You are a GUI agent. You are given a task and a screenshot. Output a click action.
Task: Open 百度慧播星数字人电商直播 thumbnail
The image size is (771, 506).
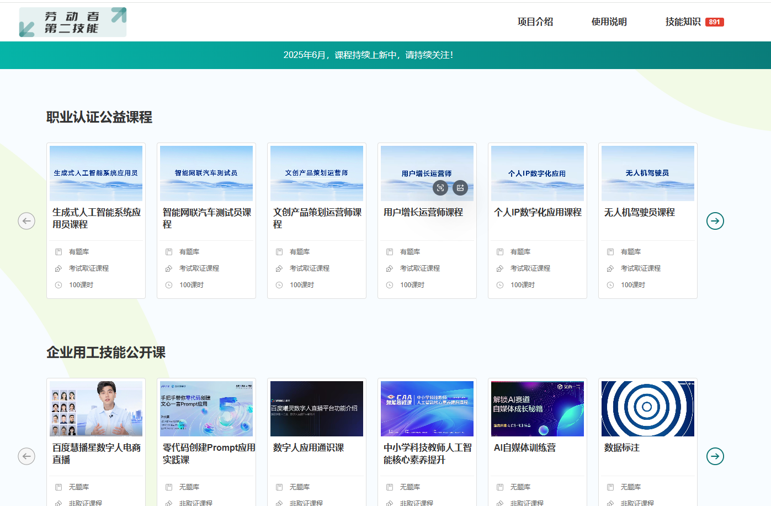[96, 408]
